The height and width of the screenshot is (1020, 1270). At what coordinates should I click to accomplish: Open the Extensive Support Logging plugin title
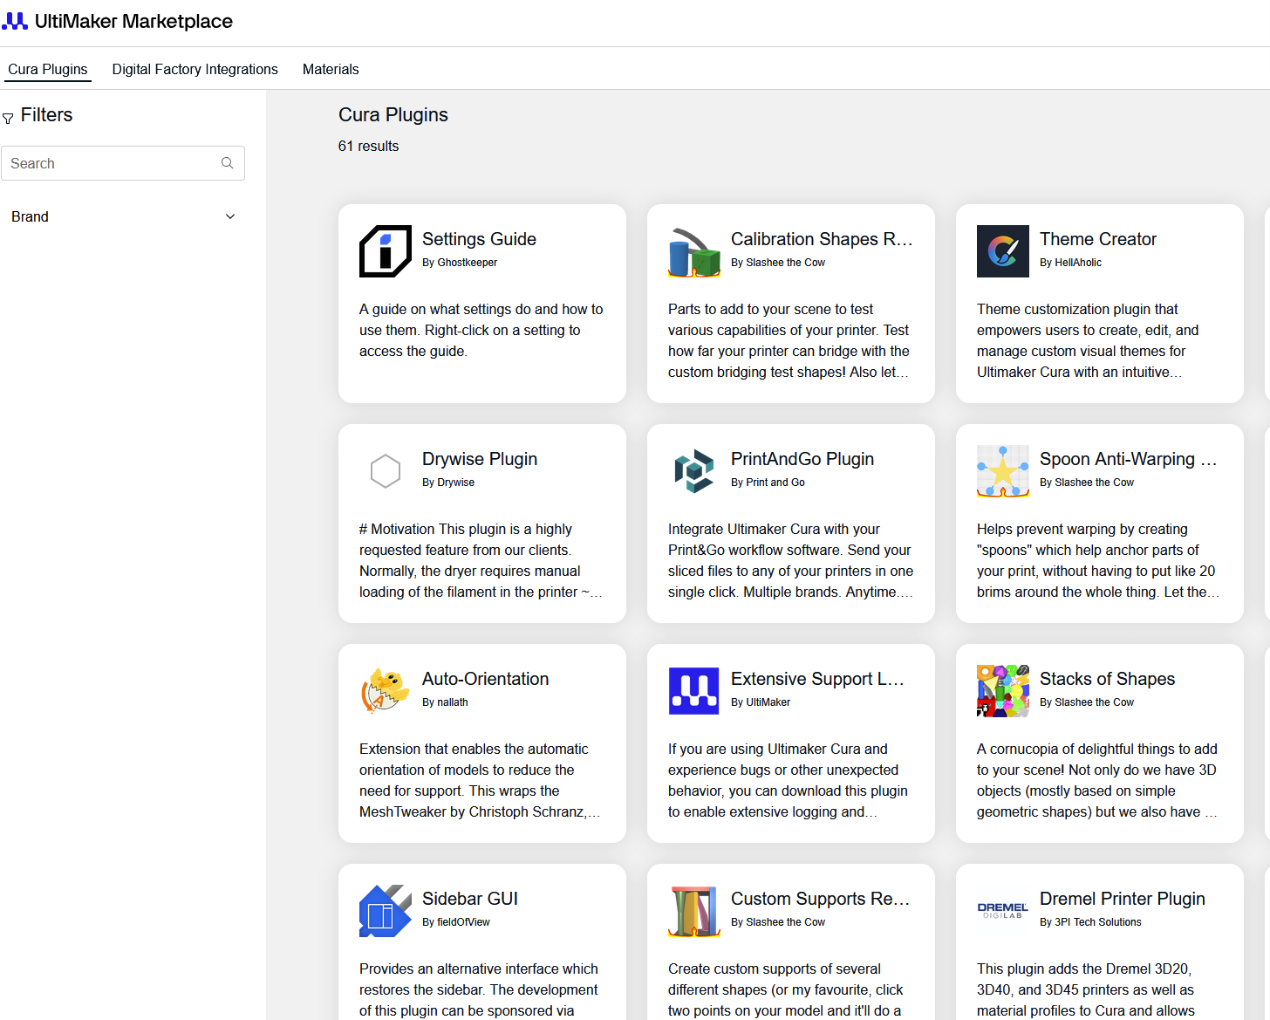817,679
